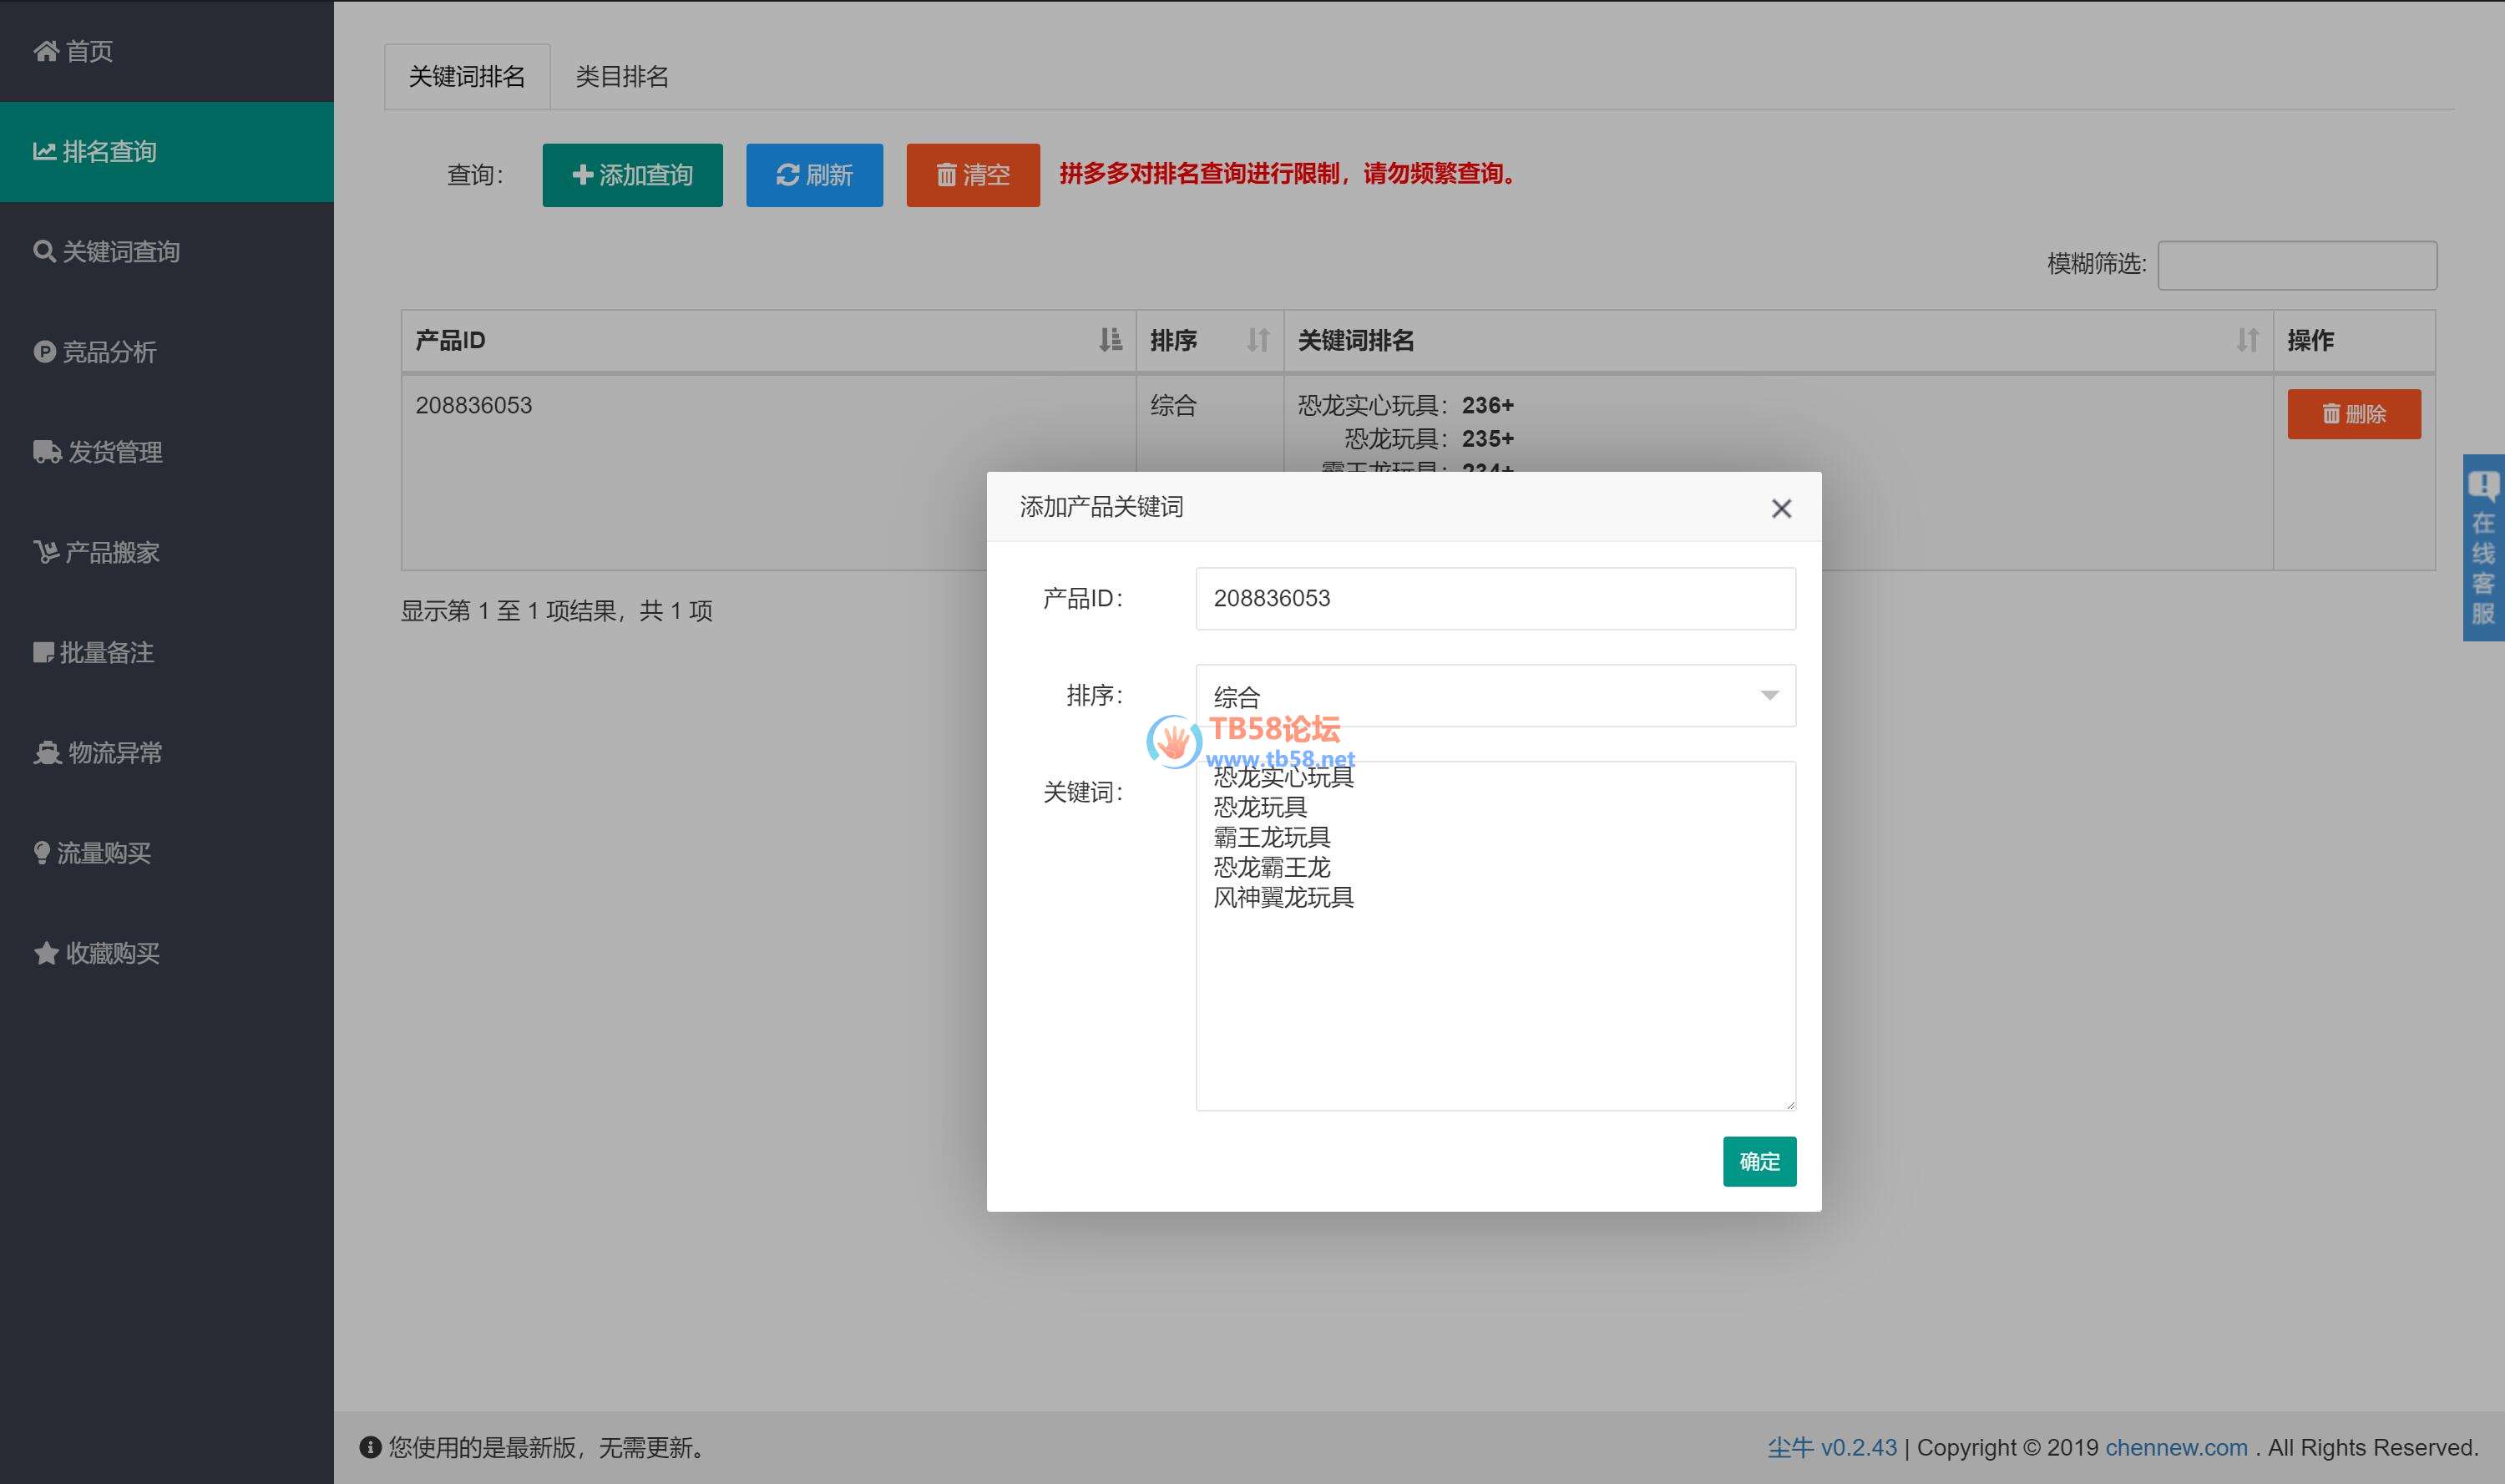Click the 恐龙实心玩具 ranking 236+ entry

[1405, 405]
